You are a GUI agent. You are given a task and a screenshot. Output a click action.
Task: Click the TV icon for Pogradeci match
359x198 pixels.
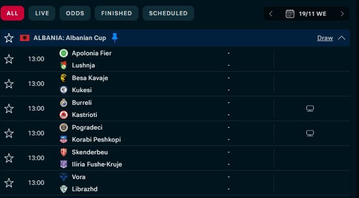[x=310, y=133]
